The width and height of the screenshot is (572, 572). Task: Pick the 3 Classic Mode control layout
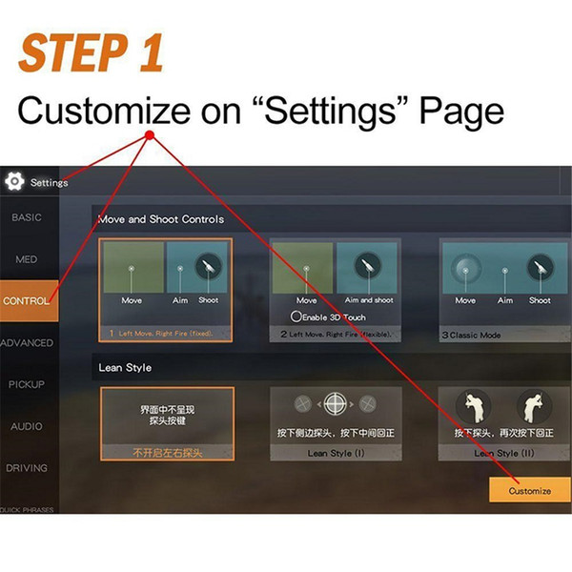click(x=505, y=290)
